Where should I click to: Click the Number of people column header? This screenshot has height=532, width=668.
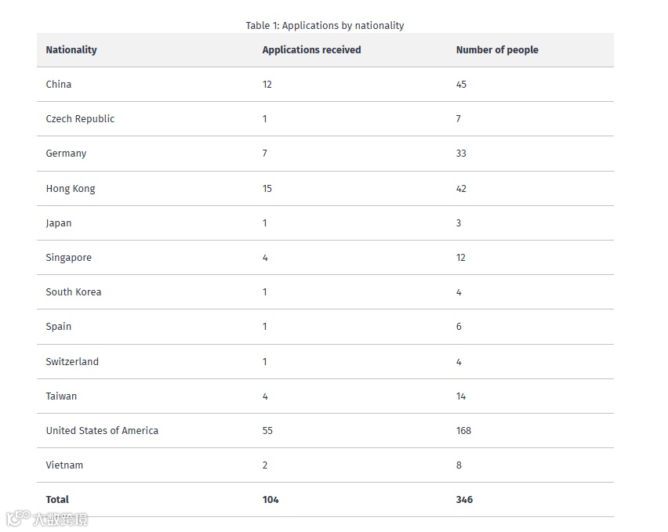pyautogui.click(x=497, y=50)
